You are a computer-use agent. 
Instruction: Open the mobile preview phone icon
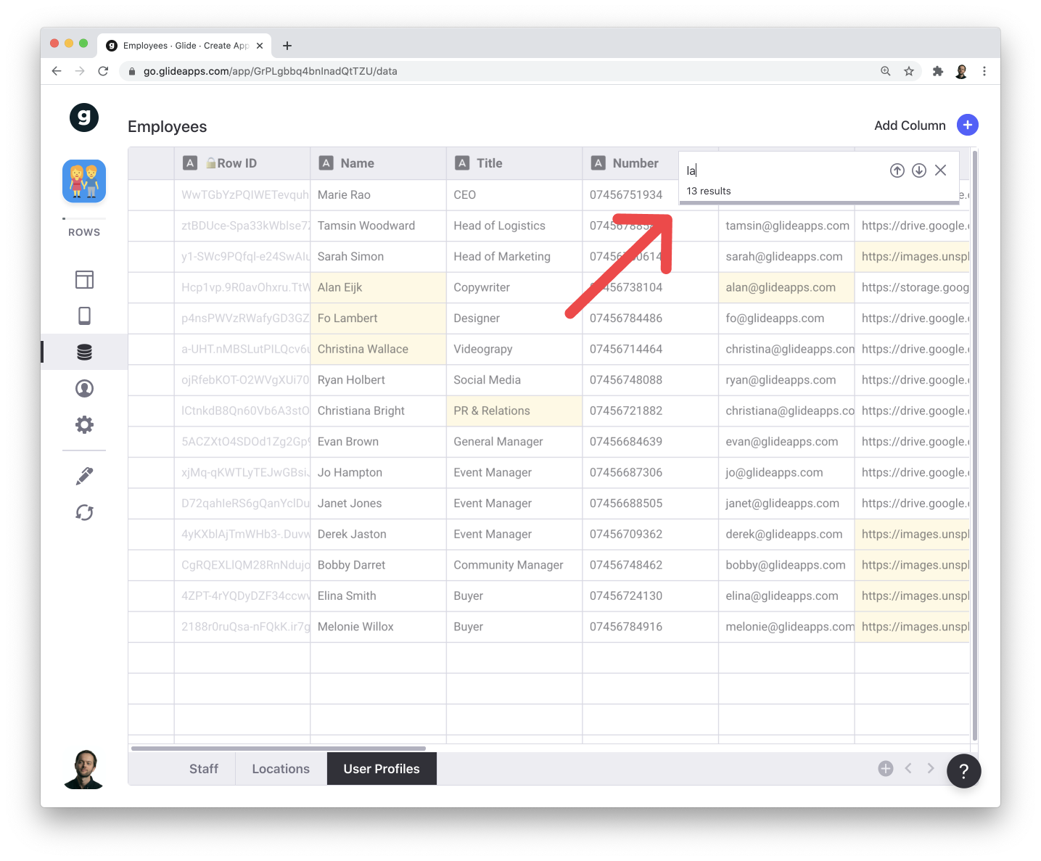(84, 316)
